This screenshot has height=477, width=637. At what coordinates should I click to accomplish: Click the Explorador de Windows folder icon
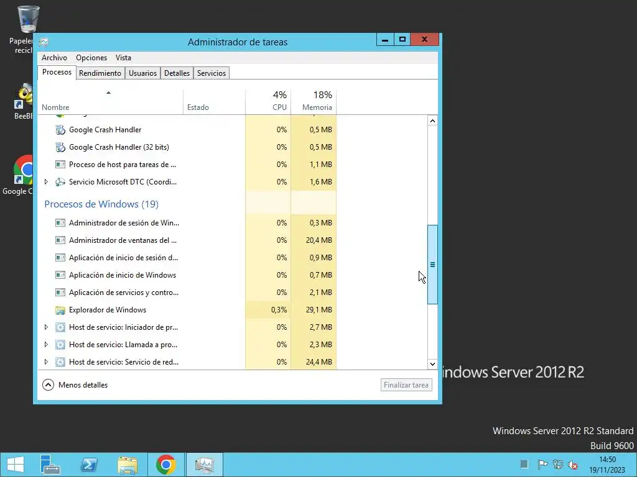click(60, 311)
